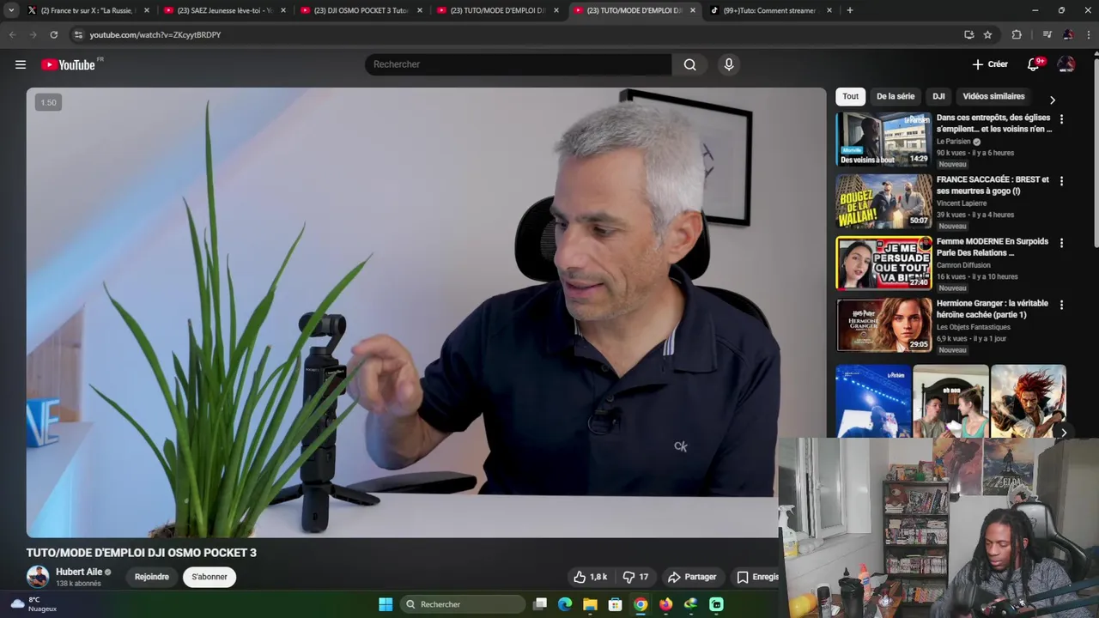Open the YouTube account avatar menu

[x=1066, y=64]
